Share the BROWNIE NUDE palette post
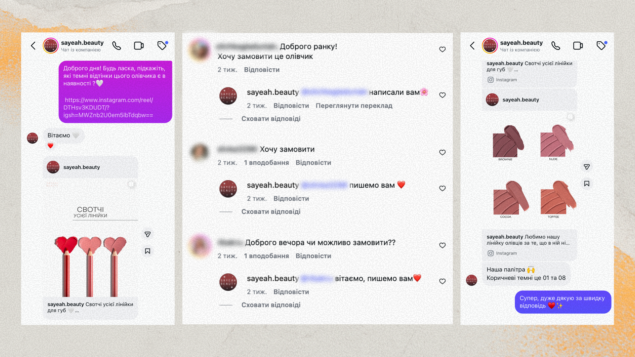The height and width of the screenshot is (357, 635). click(587, 167)
